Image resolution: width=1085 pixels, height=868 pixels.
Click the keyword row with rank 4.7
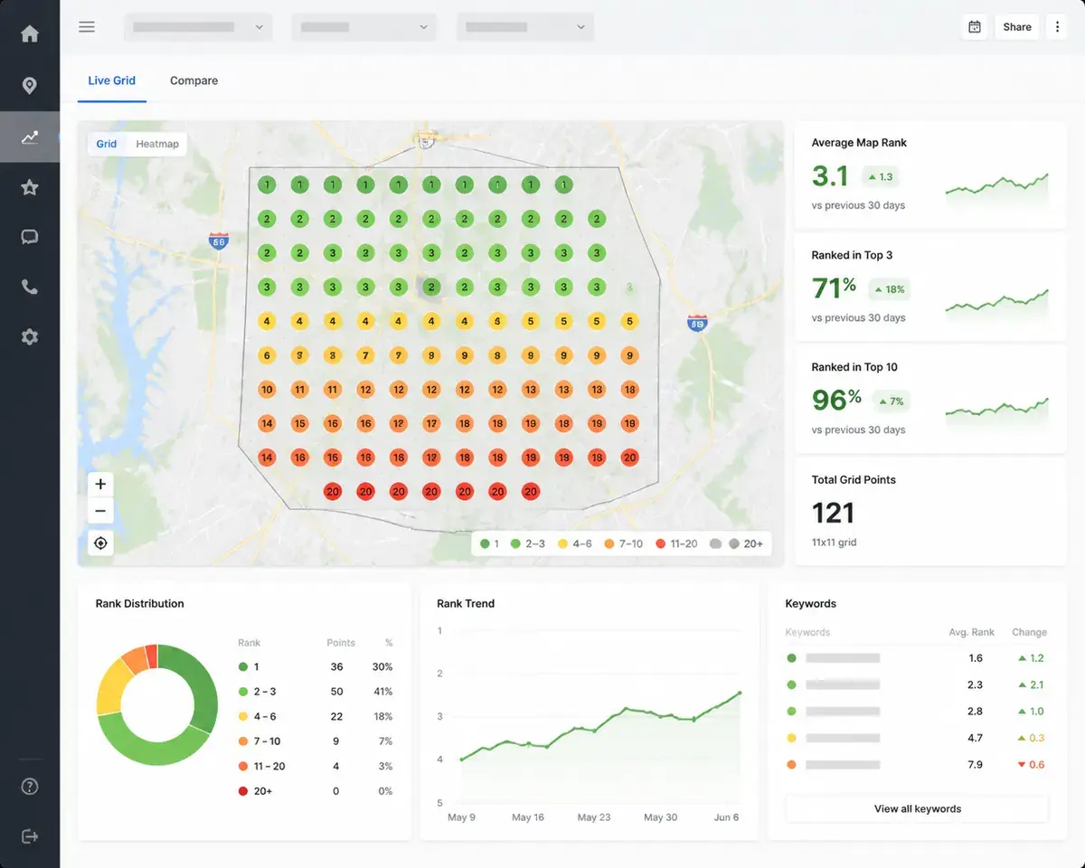[917, 738]
